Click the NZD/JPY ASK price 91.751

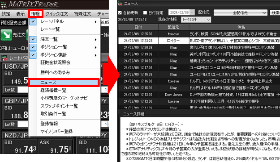click(x=60, y=150)
